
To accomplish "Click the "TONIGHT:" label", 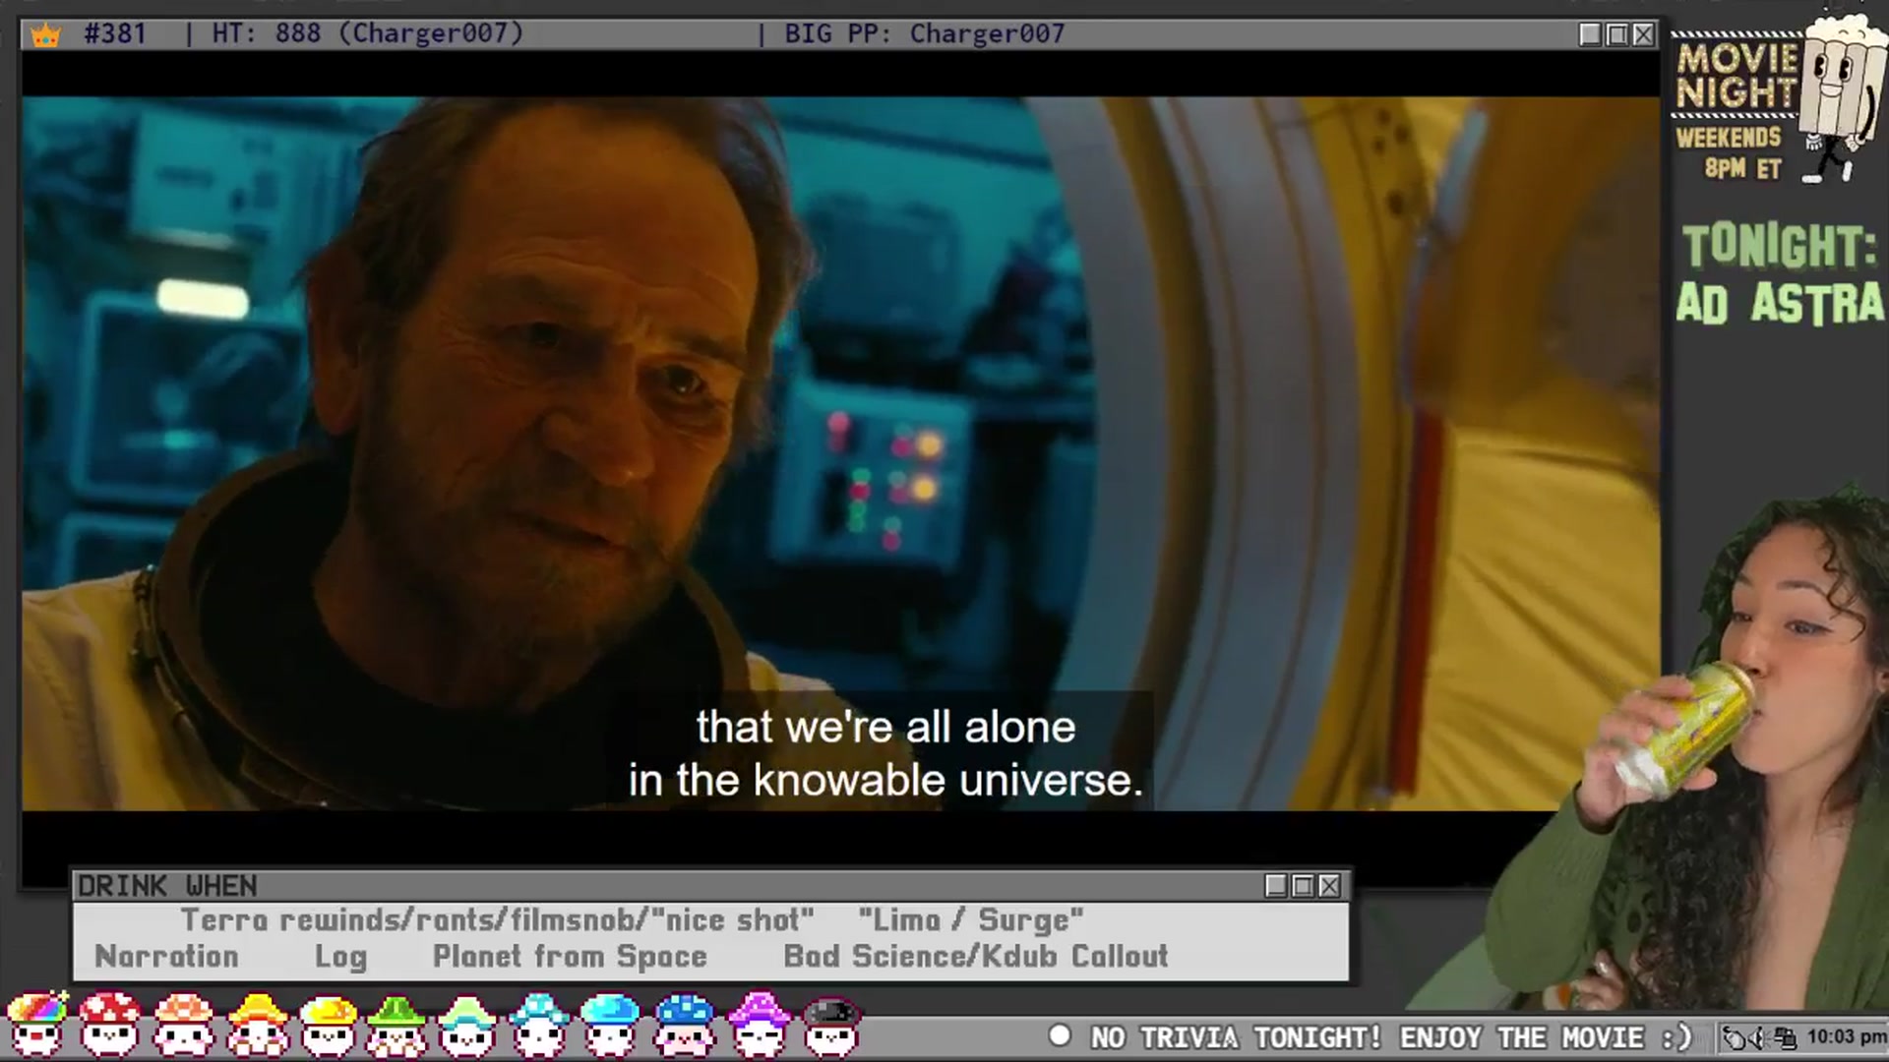I will point(1779,246).
